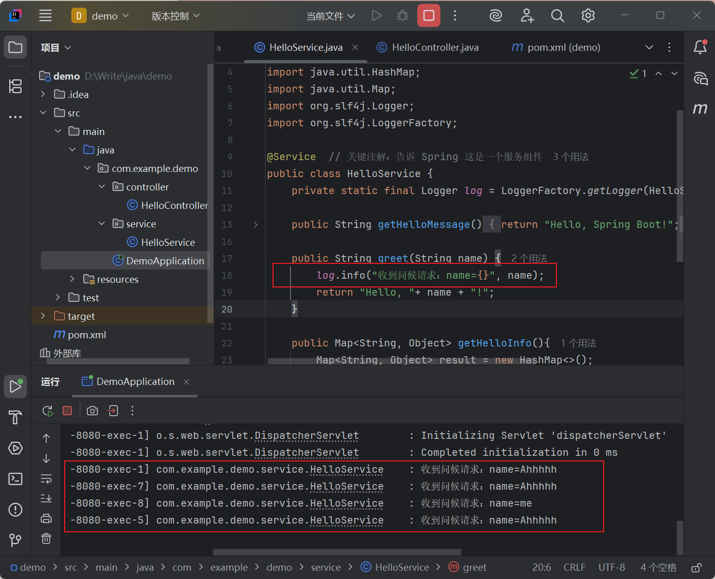Toggle soft-wrap in the console
715x579 pixels.
[46, 479]
